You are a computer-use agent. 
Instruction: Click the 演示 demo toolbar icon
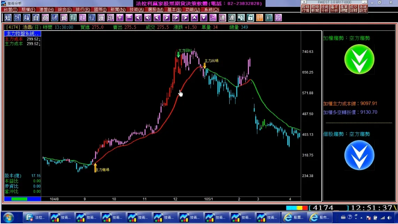click(x=269, y=18)
